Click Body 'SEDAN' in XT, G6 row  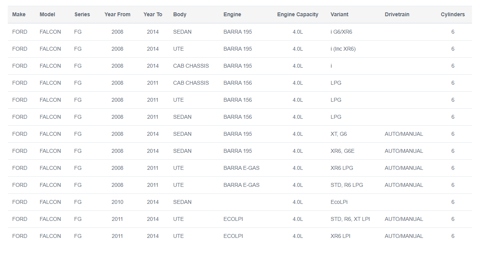click(182, 134)
